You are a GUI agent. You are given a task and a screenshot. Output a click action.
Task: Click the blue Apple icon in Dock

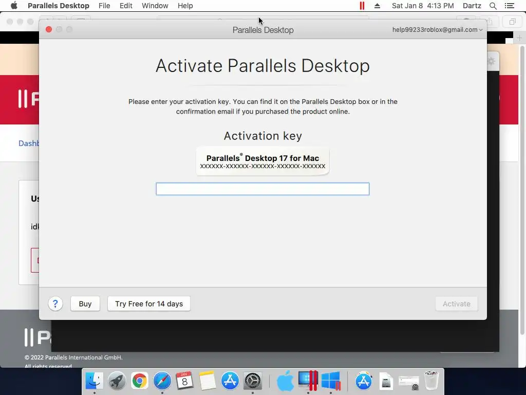point(285,381)
